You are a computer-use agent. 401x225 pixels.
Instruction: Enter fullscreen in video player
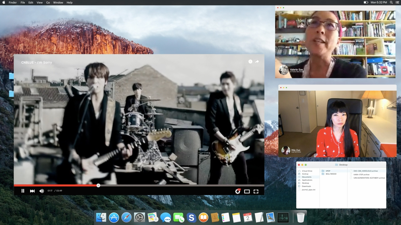click(256, 191)
